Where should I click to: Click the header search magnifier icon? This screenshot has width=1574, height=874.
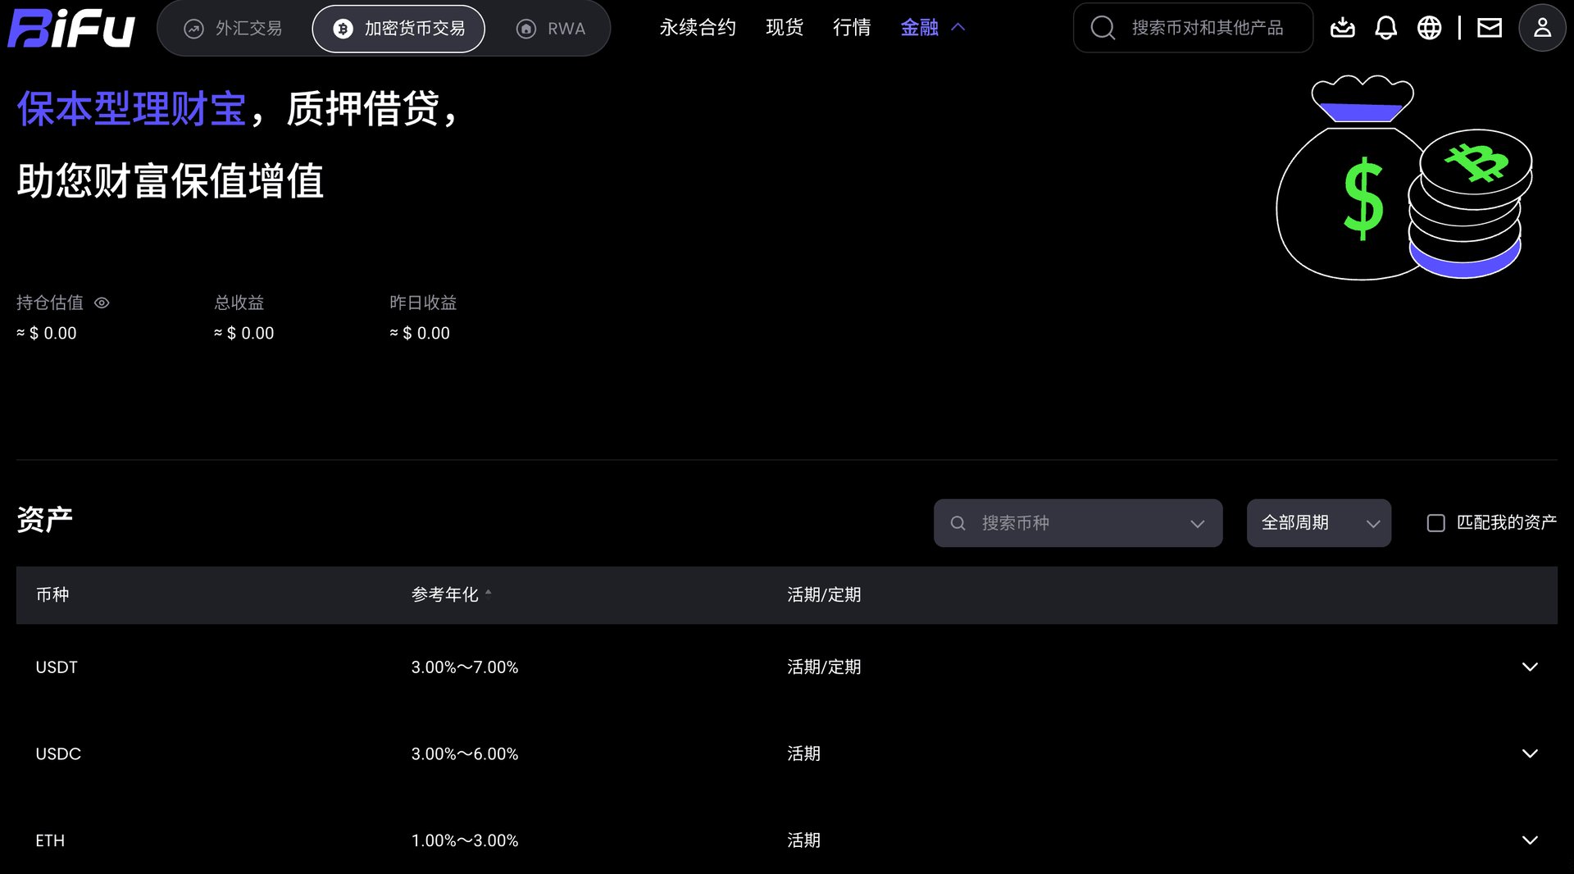coord(1103,28)
